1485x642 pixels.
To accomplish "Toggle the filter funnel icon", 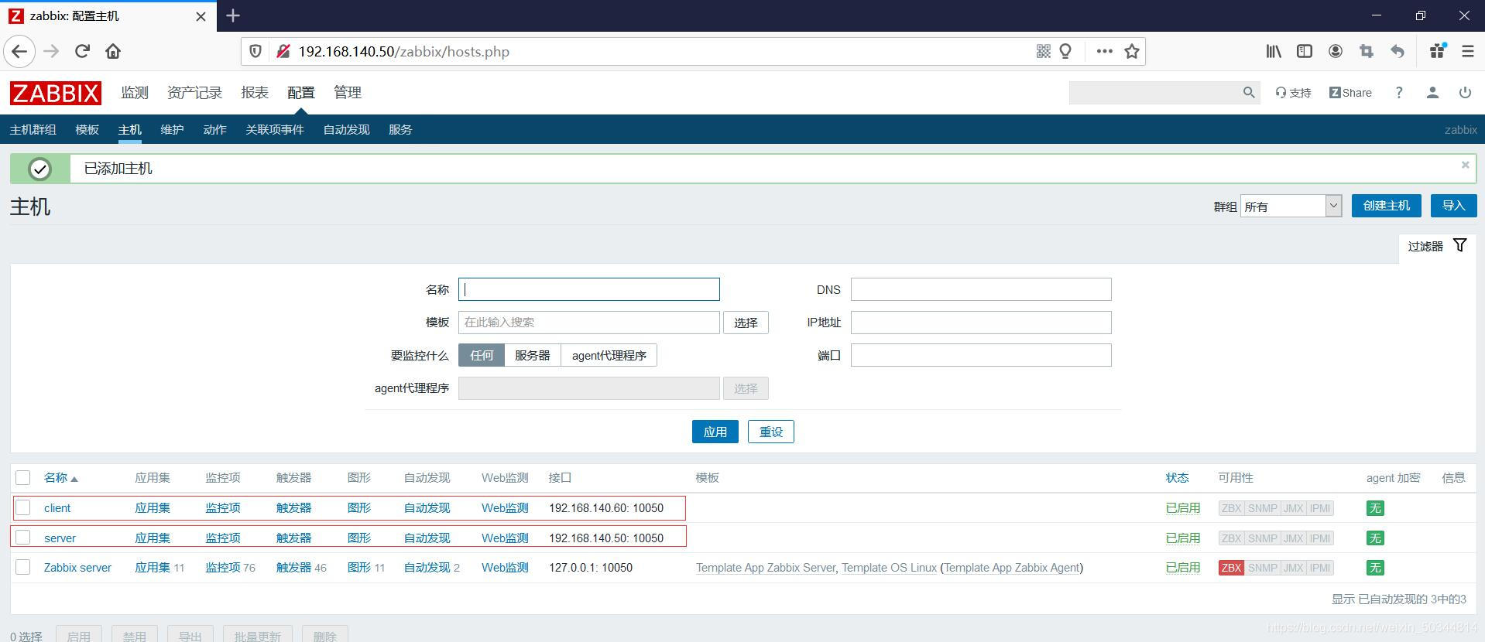I will click(1459, 245).
